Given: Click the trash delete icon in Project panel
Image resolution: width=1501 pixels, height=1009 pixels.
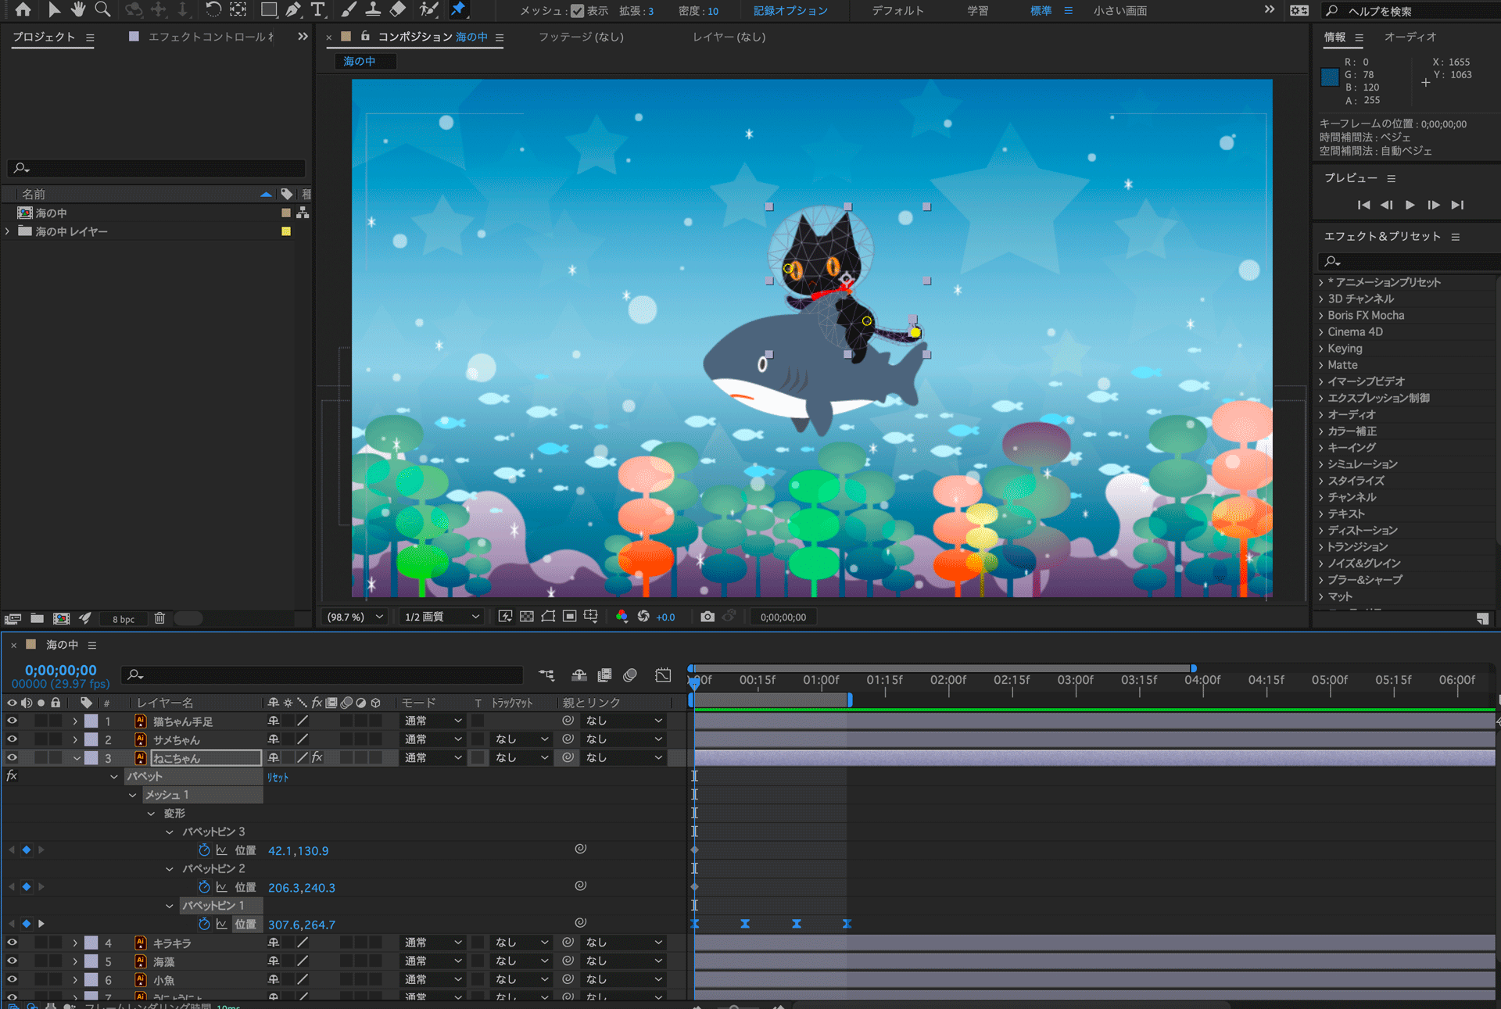Looking at the screenshot, I should point(159,618).
